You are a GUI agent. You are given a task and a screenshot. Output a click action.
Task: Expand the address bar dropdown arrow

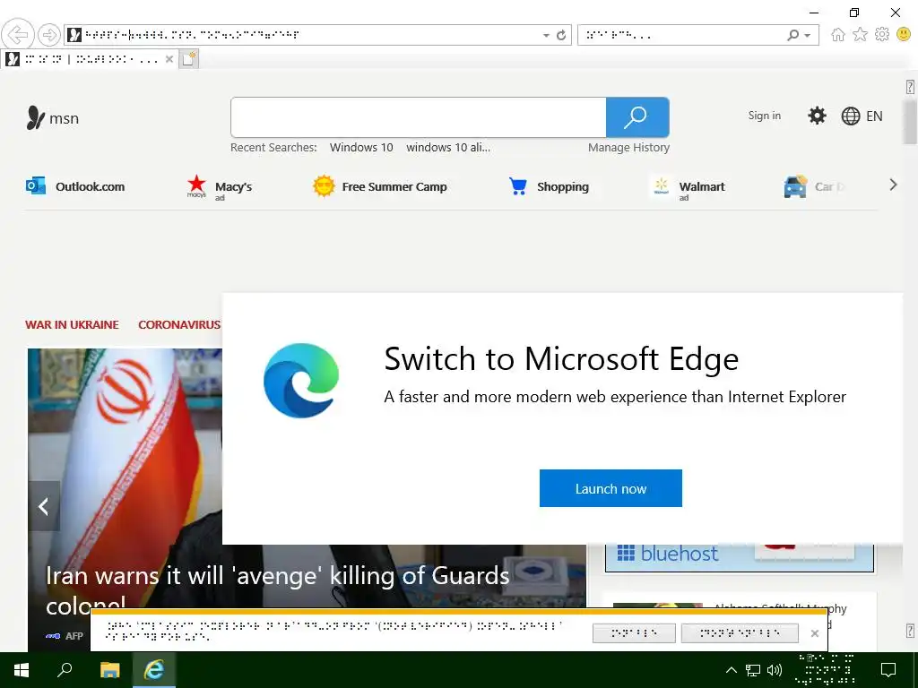[546, 36]
